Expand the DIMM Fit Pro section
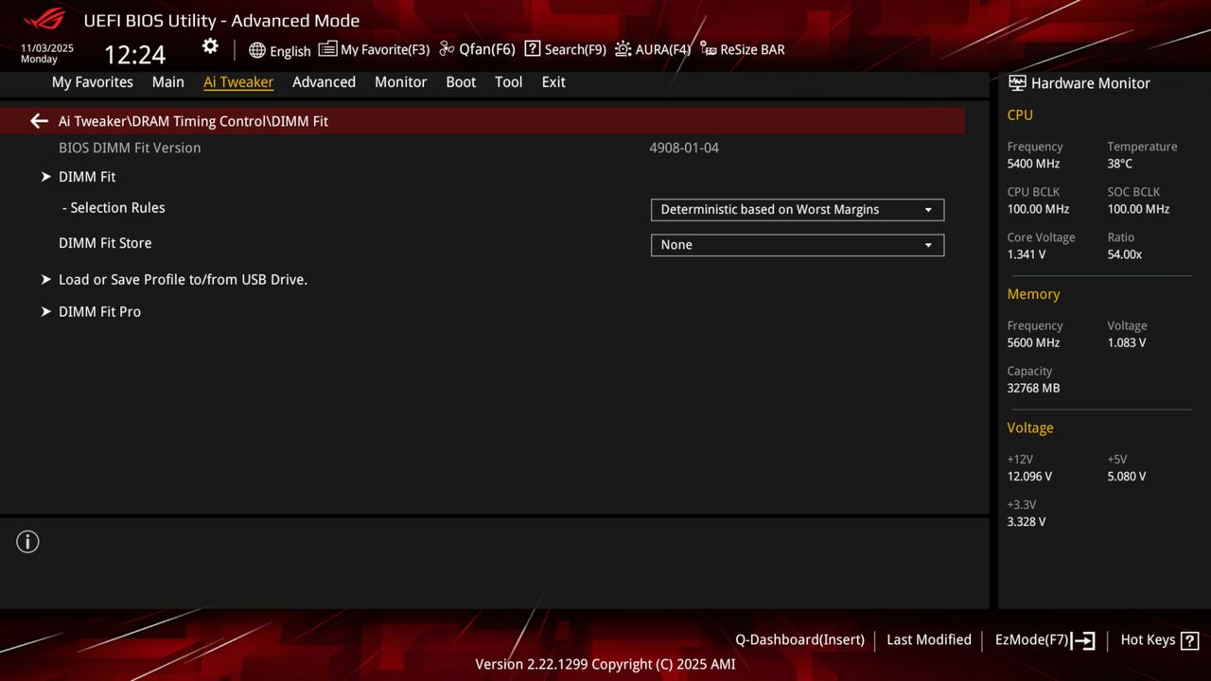 pos(99,311)
